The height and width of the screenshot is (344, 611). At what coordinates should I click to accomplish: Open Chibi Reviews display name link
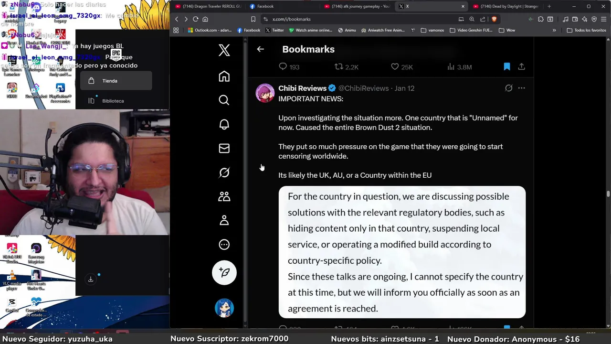coord(302,88)
